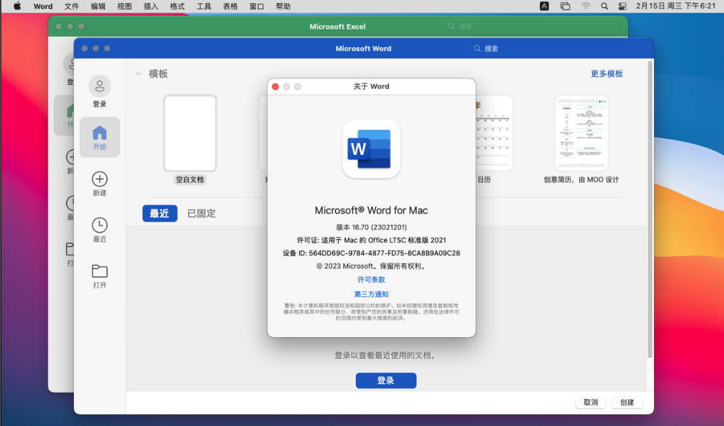Open the 许可条款 link in About dialog
Viewport: 724px width, 426px height.
point(371,280)
